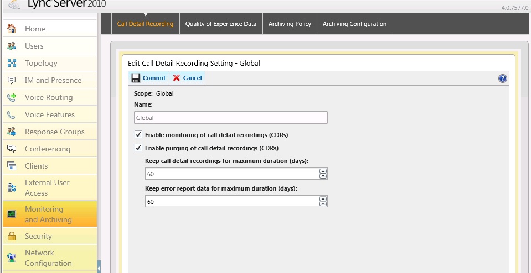The height and width of the screenshot is (273, 531).
Task: Click version number 4.0.7577.0 text
Action: click(x=514, y=8)
